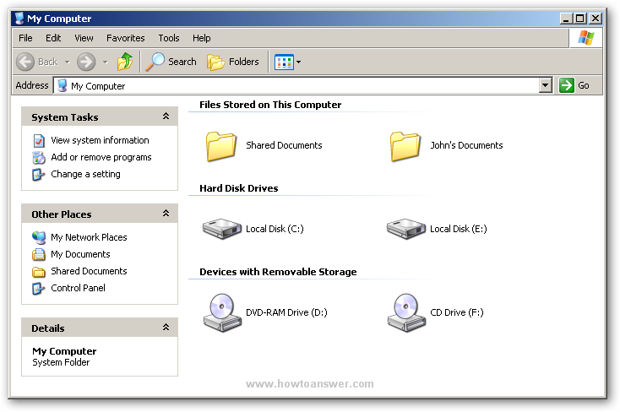Open Control Panel link
620x412 pixels.
point(79,288)
